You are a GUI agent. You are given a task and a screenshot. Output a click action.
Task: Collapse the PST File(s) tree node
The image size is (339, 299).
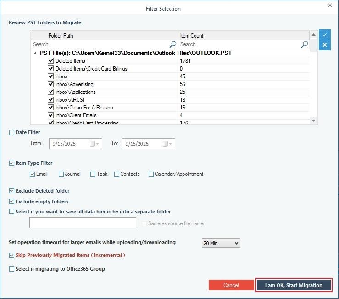[35, 53]
